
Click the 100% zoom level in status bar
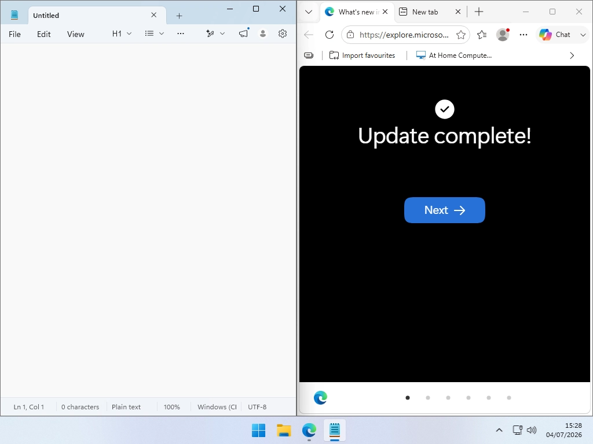pos(171,407)
